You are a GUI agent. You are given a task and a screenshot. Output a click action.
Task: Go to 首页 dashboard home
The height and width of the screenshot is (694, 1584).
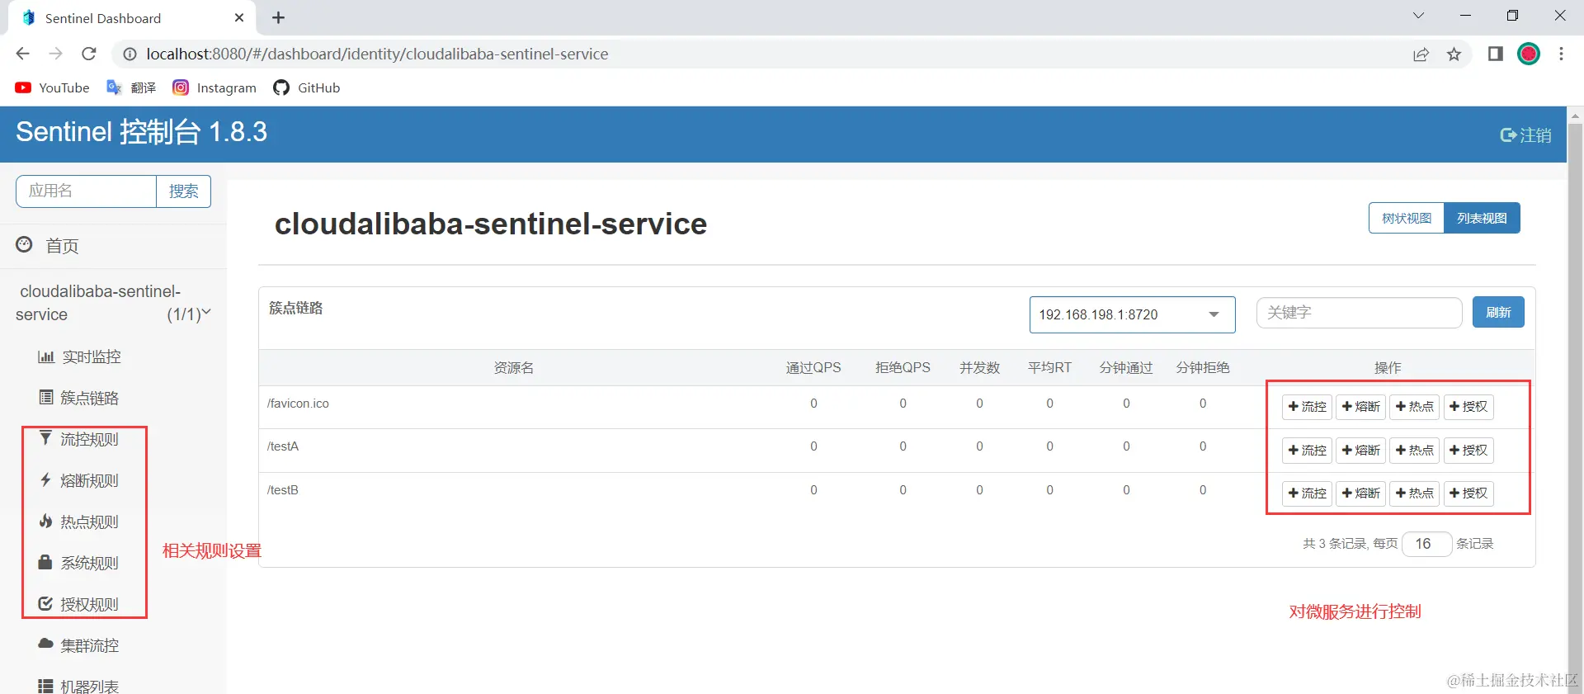point(48,246)
